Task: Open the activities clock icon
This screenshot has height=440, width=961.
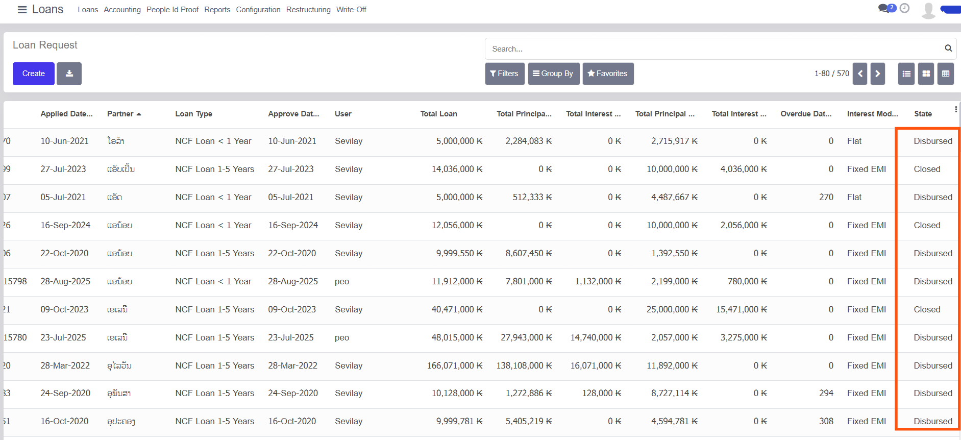Action: pos(904,9)
